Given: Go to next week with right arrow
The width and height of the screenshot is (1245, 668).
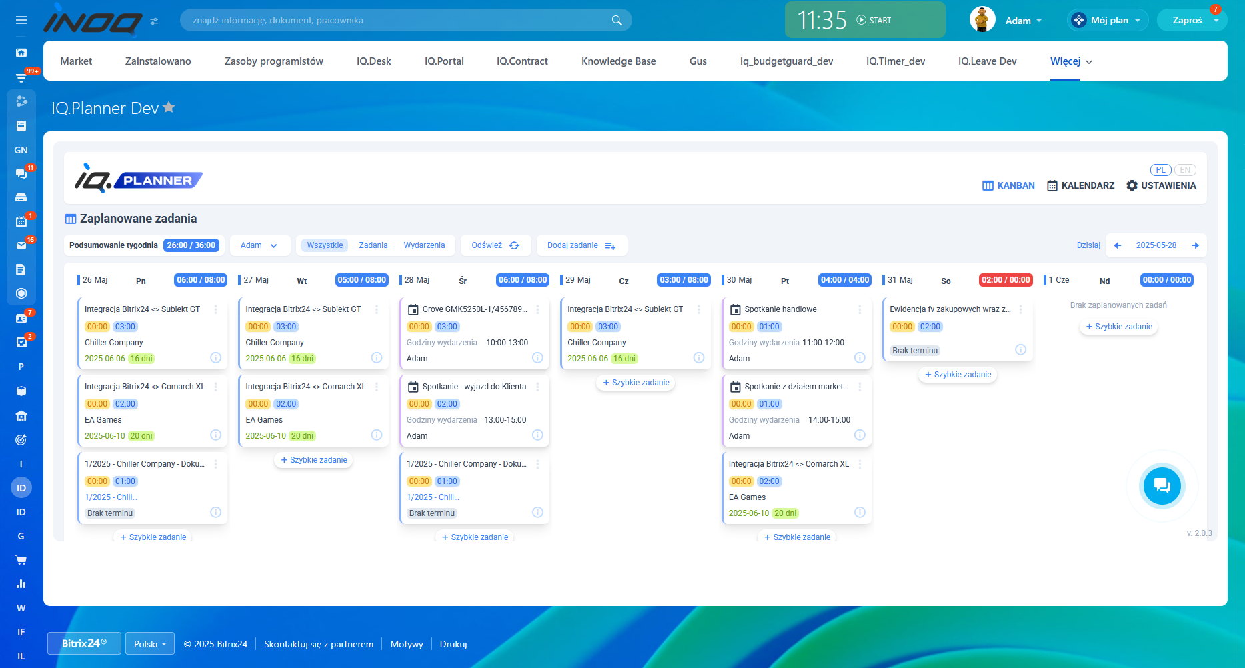Looking at the screenshot, I should tap(1195, 245).
